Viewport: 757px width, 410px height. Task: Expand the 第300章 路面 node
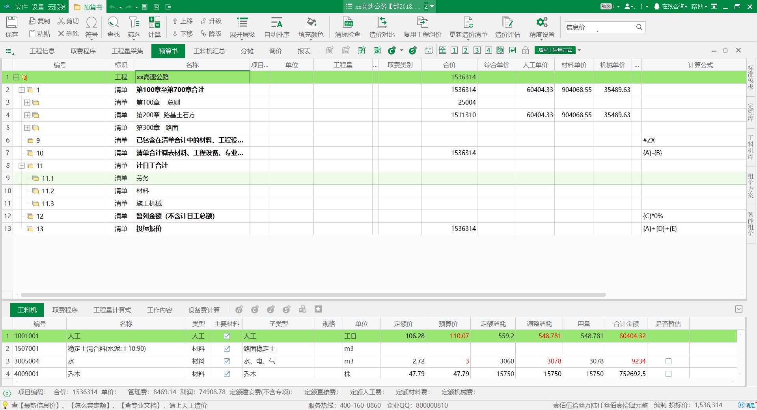27,128
